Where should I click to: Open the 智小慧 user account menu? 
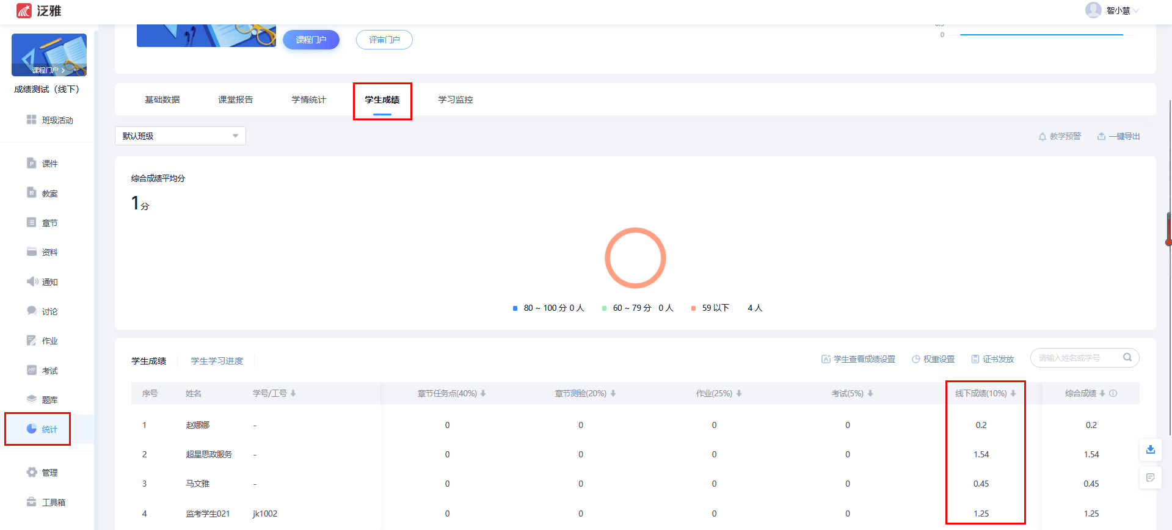[x=1112, y=10]
